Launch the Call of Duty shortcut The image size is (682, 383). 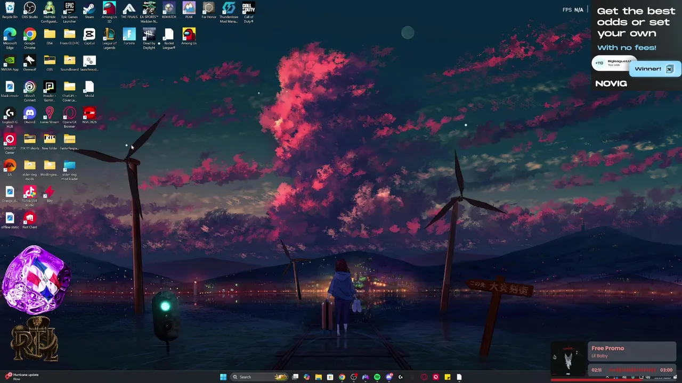click(x=248, y=12)
